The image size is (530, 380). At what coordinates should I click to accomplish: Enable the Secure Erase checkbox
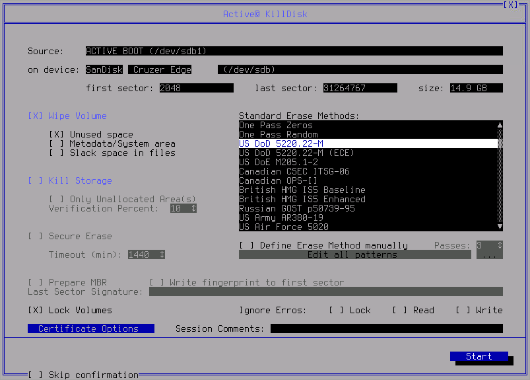[35, 236]
